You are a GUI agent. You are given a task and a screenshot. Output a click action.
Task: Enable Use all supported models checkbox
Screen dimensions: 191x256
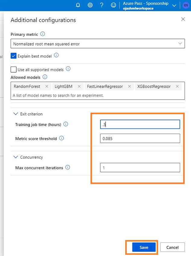(x=14, y=70)
